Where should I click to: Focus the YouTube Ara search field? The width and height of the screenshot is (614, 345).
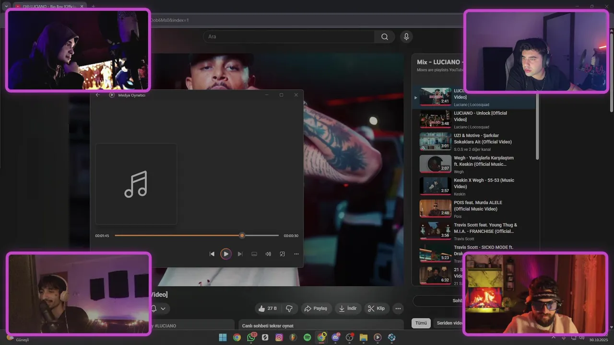point(289,36)
